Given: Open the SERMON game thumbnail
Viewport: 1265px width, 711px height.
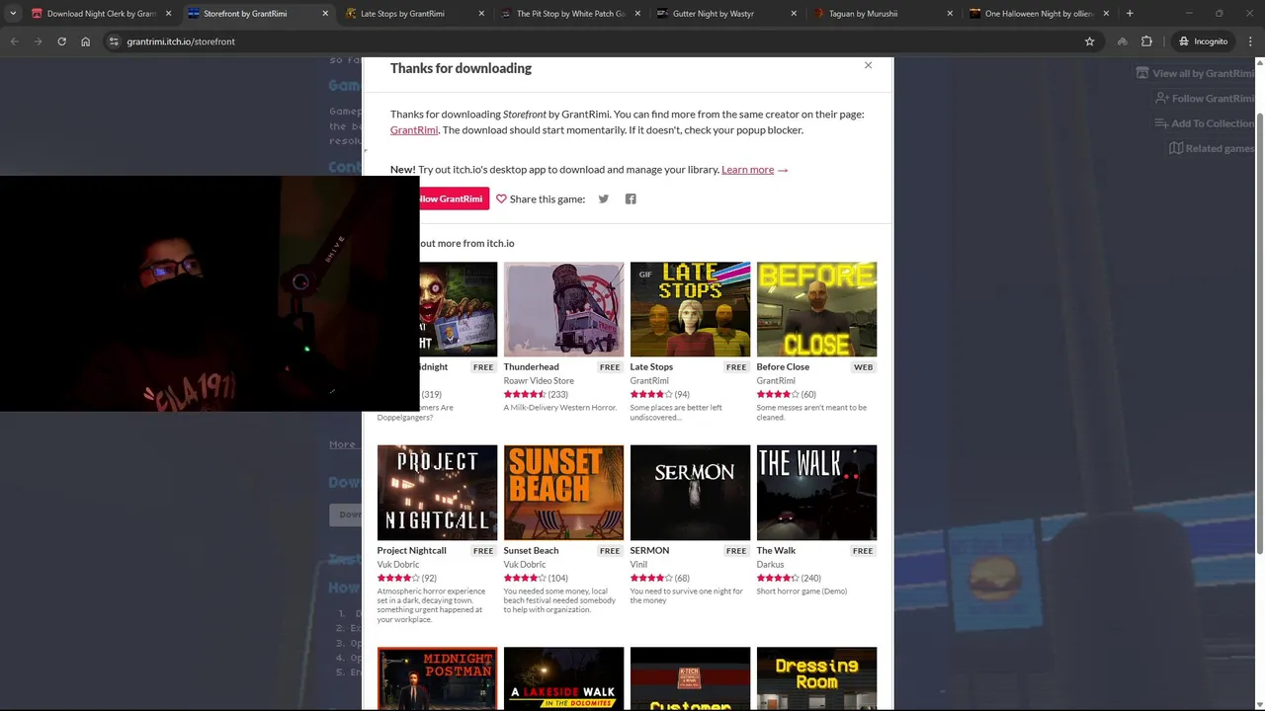Looking at the screenshot, I should point(690,493).
